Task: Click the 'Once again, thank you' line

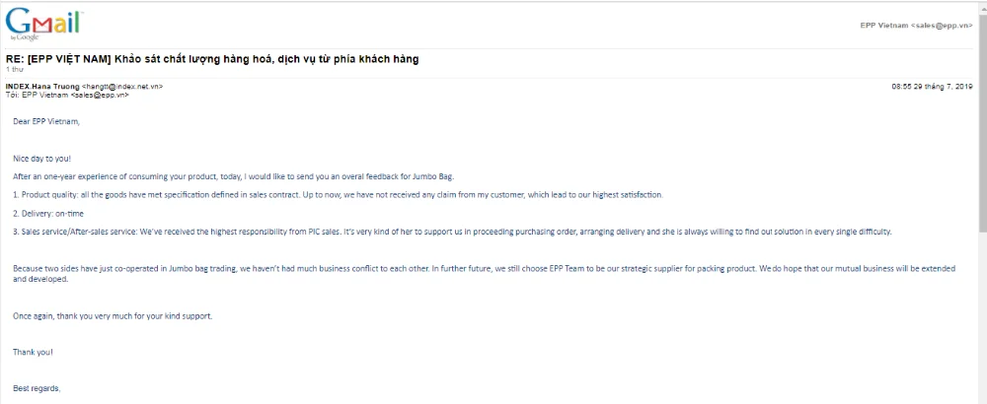Action: point(113,315)
